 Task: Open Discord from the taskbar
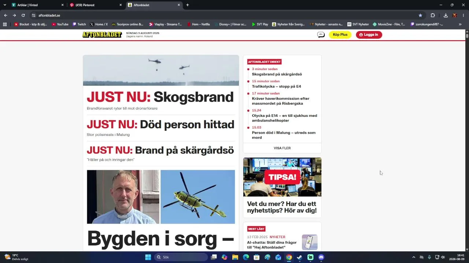pos(321,257)
